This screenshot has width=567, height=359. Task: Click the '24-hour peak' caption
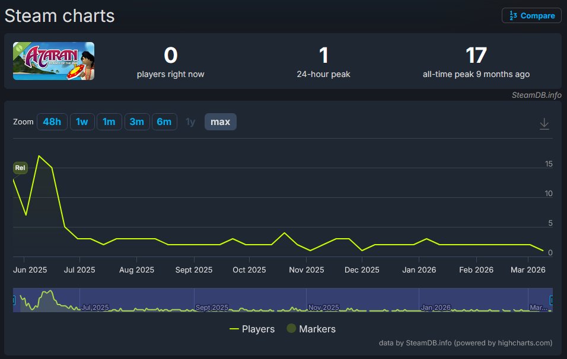[x=324, y=74]
